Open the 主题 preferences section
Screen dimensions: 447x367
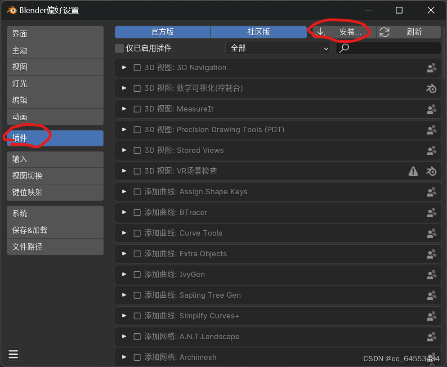55,50
